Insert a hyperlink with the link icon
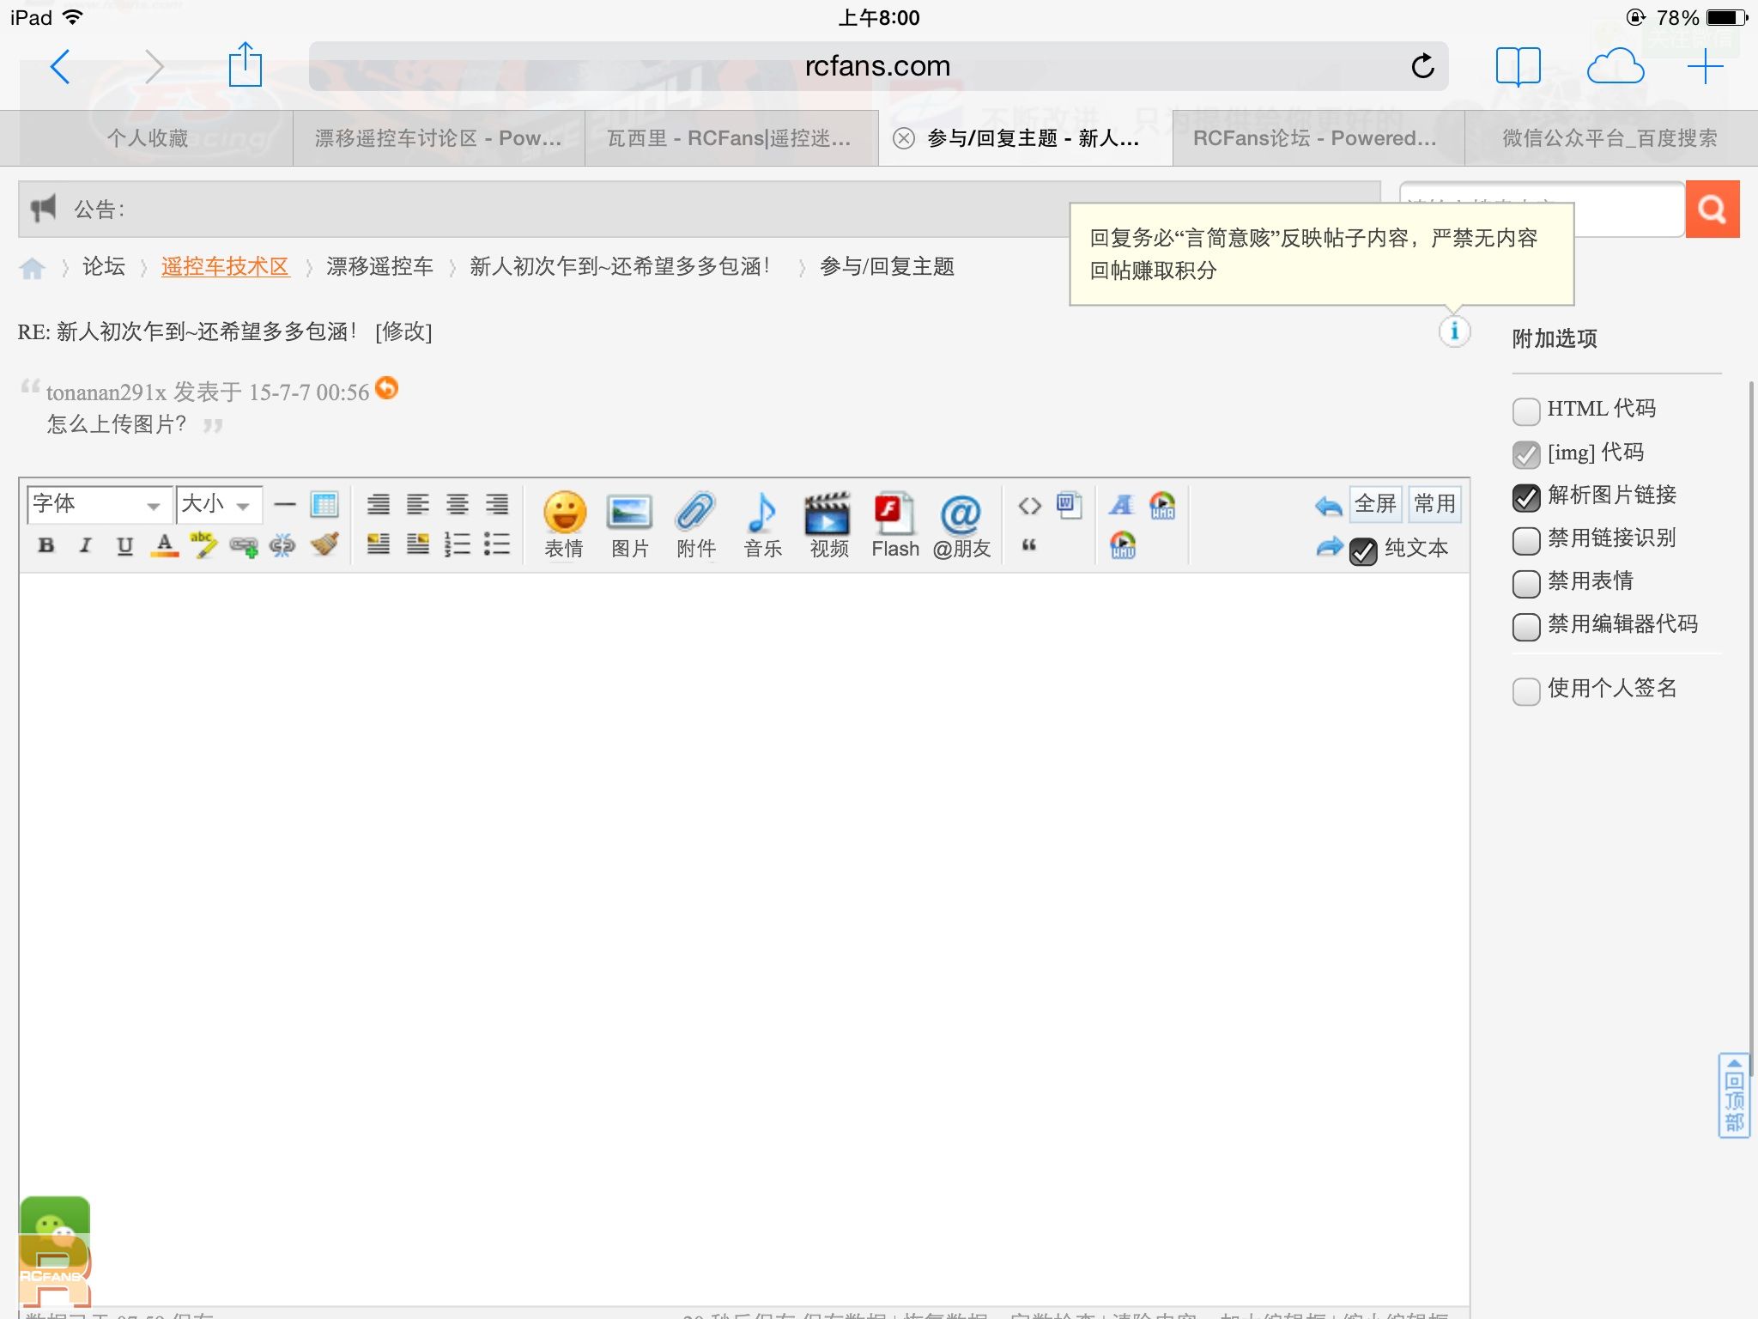This screenshot has width=1758, height=1319. 244,545
